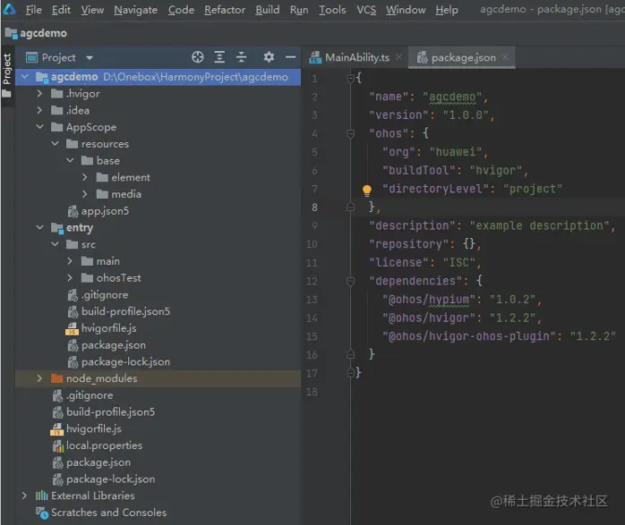The height and width of the screenshot is (525, 625).
Task: Open the Edit menu
Action: (61, 10)
